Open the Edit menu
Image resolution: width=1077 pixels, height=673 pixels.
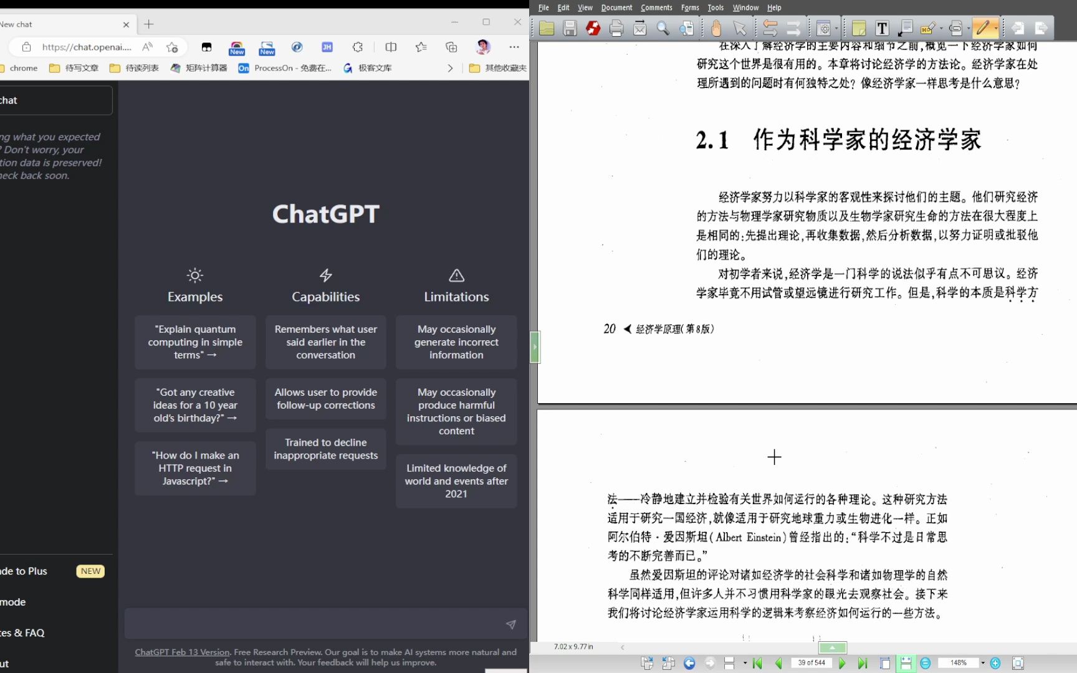tap(563, 7)
